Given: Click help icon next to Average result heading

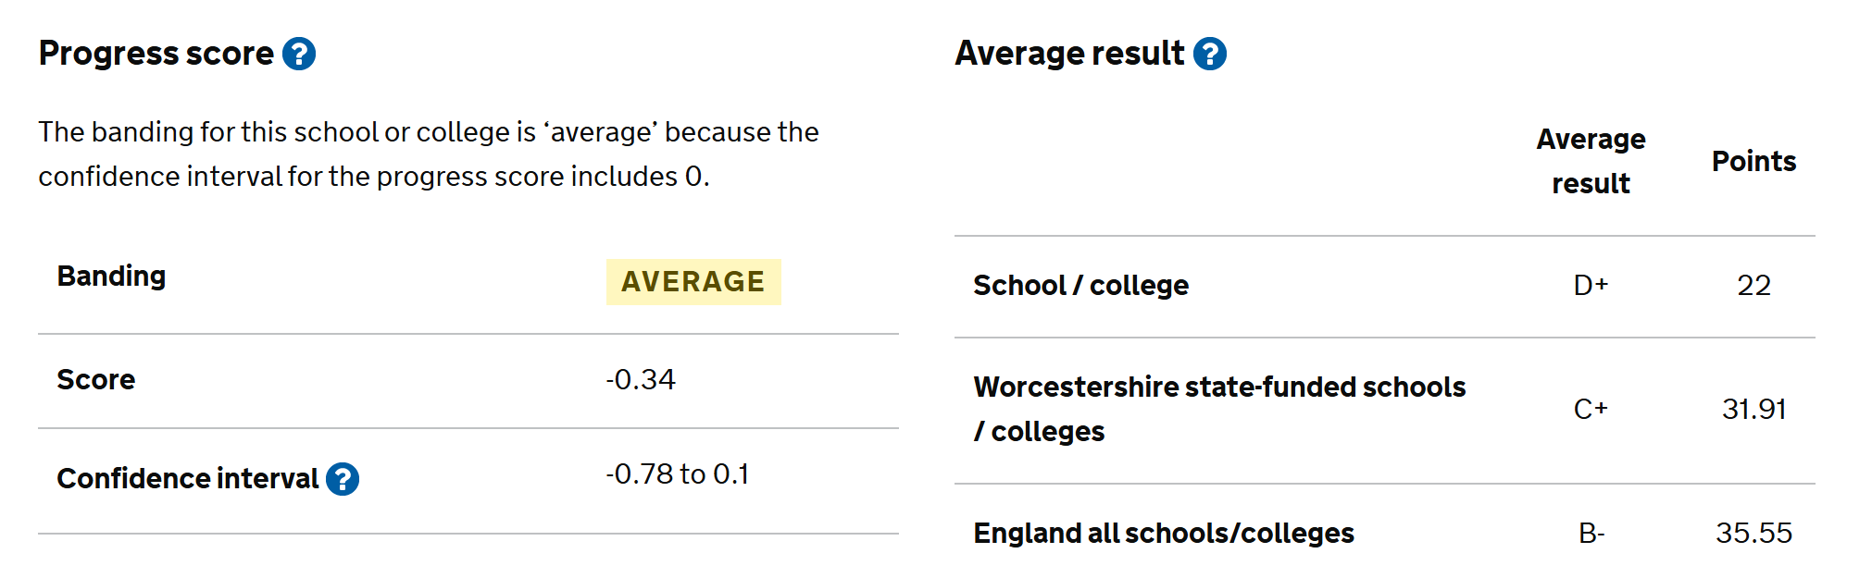Looking at the screenshot, I should [1209, 54].
